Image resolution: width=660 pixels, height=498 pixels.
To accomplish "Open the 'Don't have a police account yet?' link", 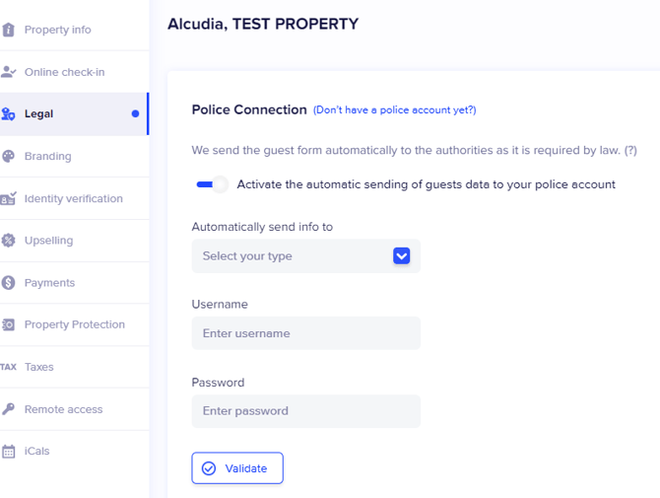I will click(394, 110).
